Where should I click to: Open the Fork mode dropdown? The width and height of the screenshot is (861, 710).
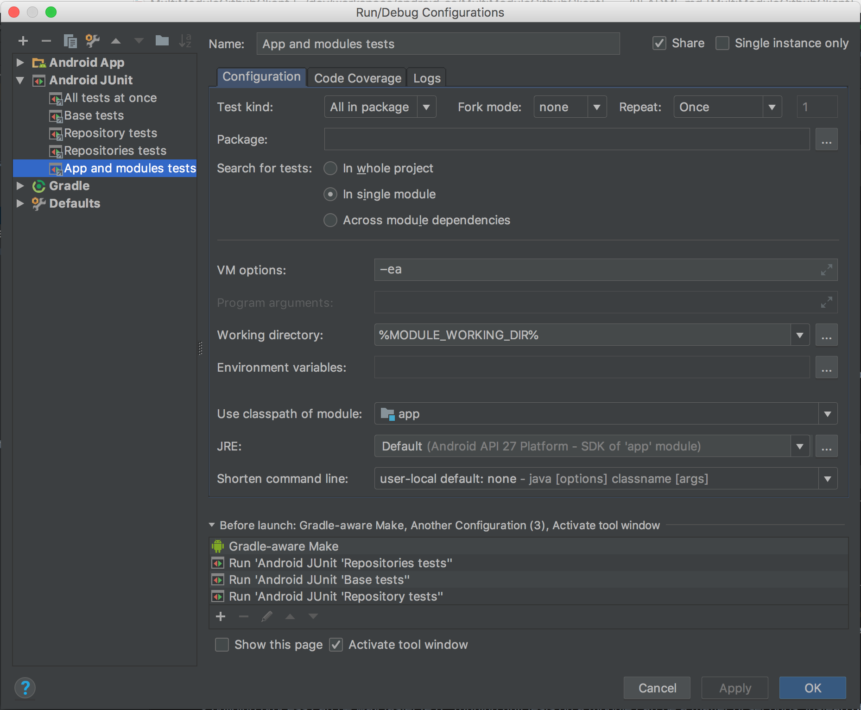coord(570,107)
